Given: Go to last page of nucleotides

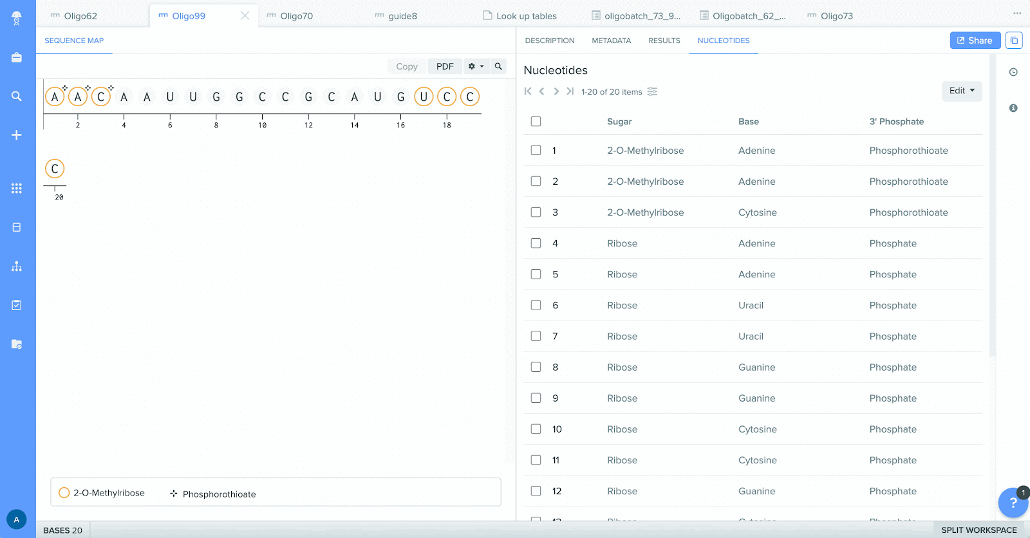Looking at the screenshot, I should pos(570,91).
